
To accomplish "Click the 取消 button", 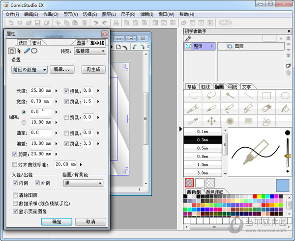I will pos(90,222).
